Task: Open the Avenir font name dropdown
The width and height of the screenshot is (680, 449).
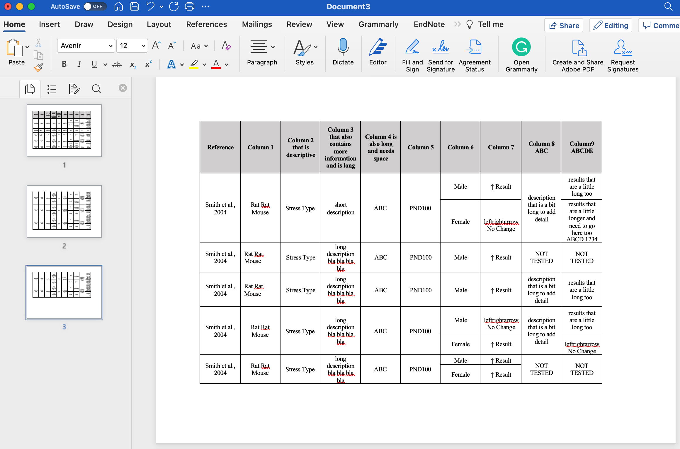Action: coord(110,46)
